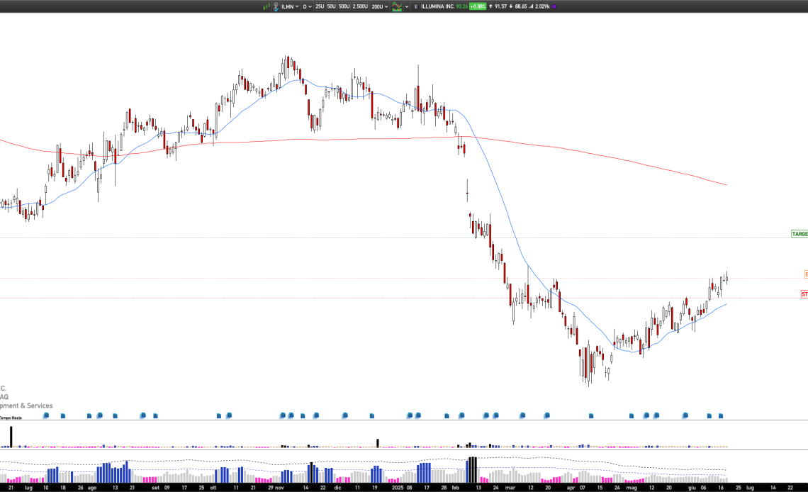808x492 pixels.
Task: Click the info icon before ILLUMINA INC.
Action: tap(415, 6)
